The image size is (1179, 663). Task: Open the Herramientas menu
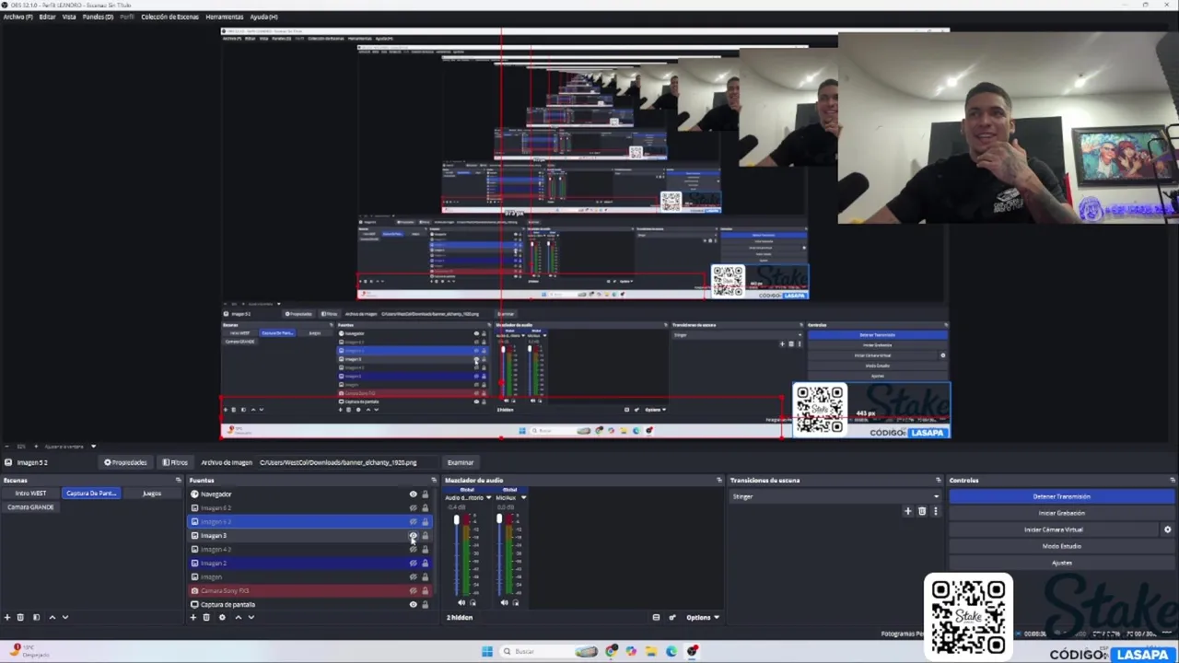[x=225, y=17]
